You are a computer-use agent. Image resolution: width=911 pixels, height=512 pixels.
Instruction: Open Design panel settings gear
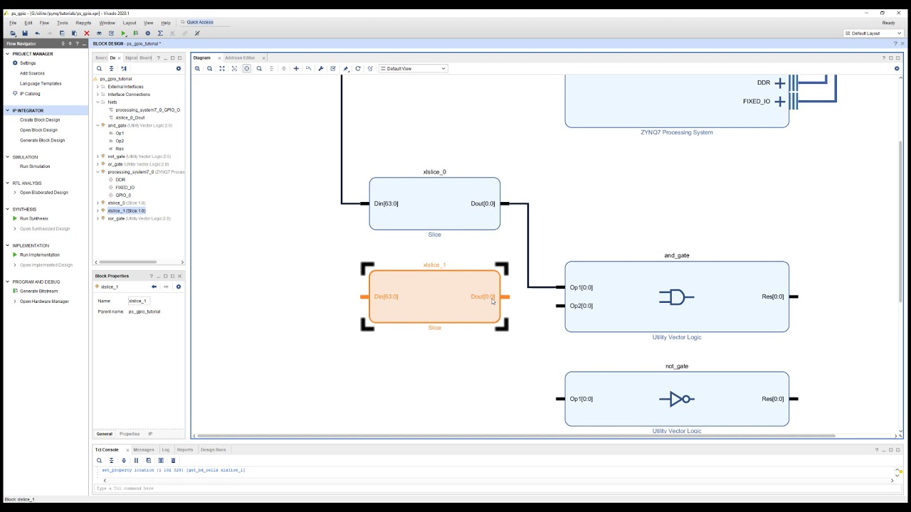coord(179,69)
